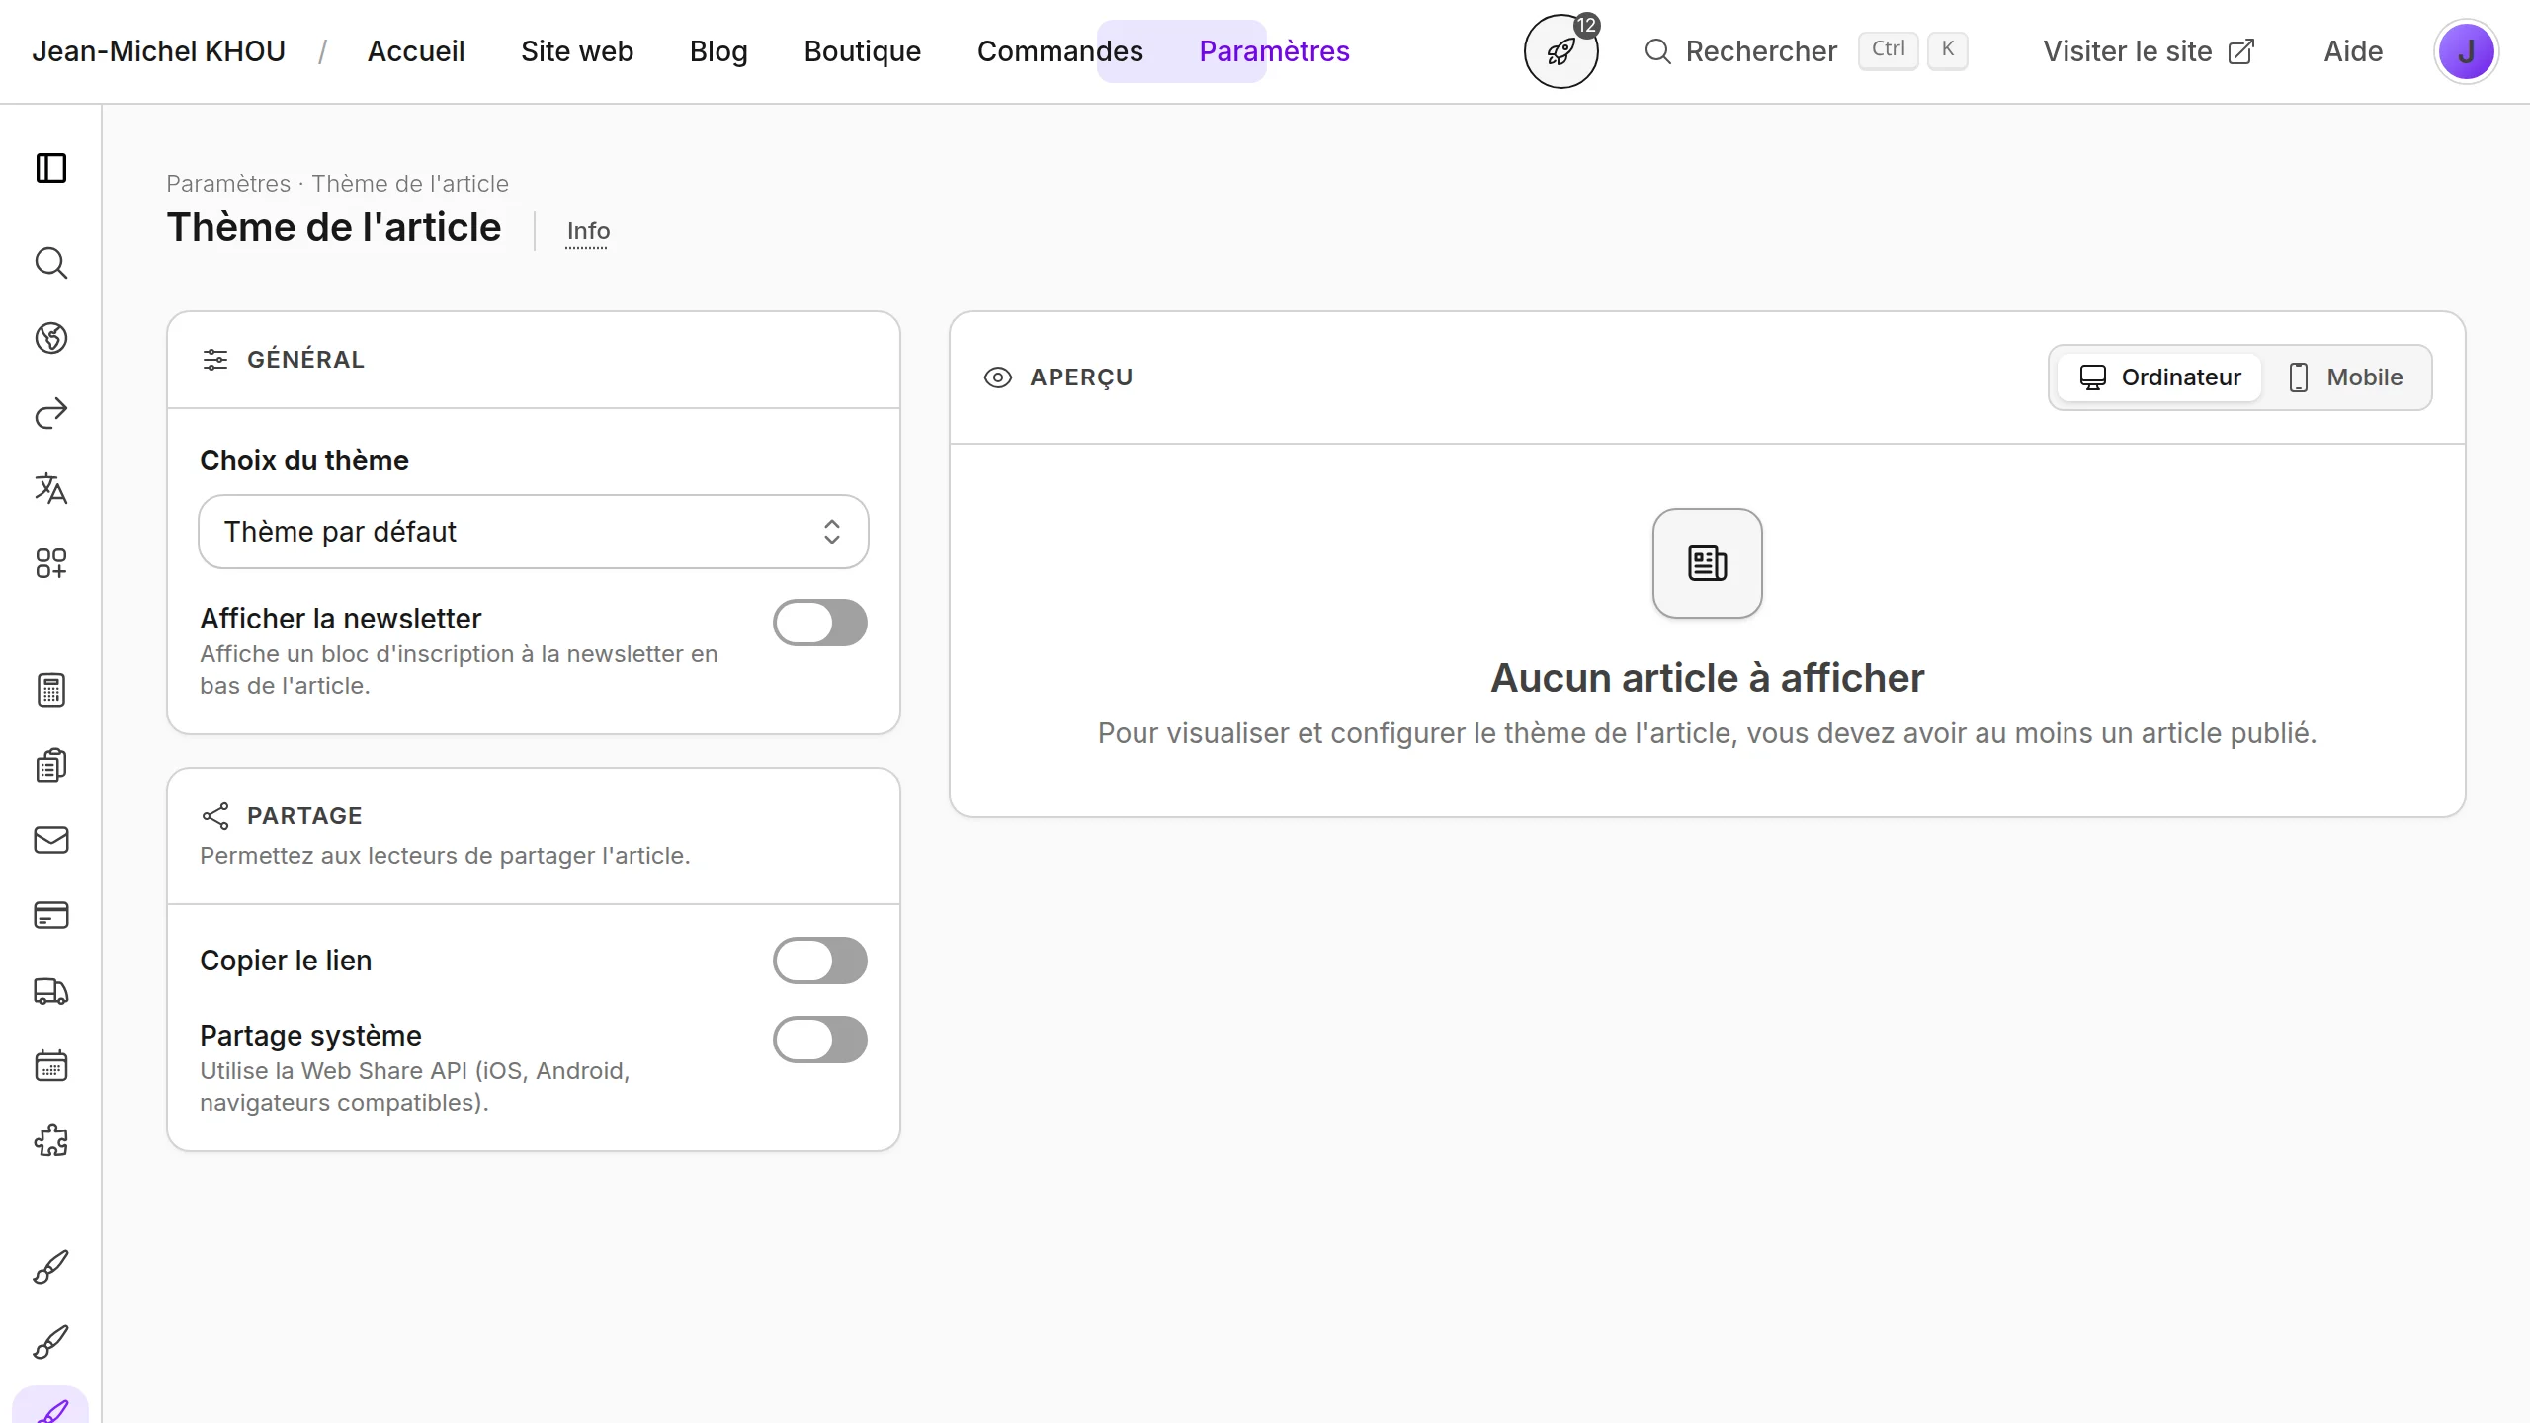Open the calendar icon in sidebar
The width and height of the screenshot is (2530, 1423).
tap(51, 1065)
